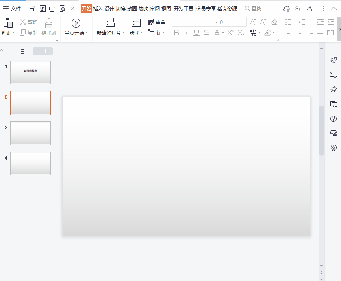Open the vertical three-dot more menu
This screenshot has width=341, height=281.
[x=323, y=9]
